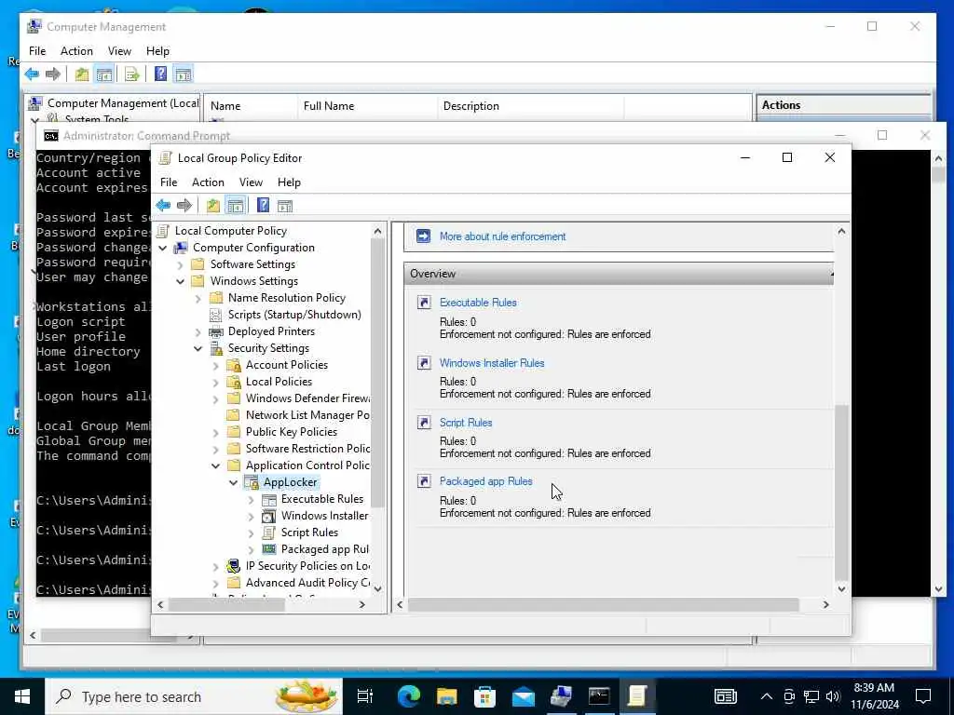Select Name Resolution Policy tree item
The image size is (954, 715).
287,298
